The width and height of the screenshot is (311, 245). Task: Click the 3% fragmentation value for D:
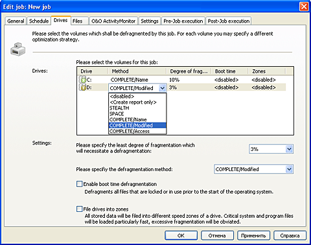point(173,87)
